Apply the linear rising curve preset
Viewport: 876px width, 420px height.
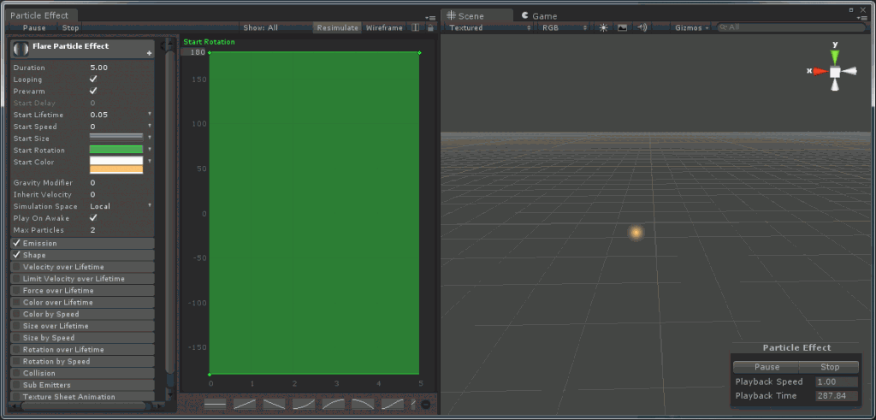pyautogui.click(x=245, y=404)
